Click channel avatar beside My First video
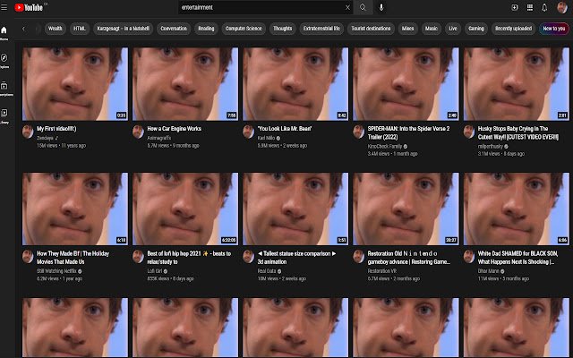The width and height of the screenshot is (573, 358). pos(28,132)
